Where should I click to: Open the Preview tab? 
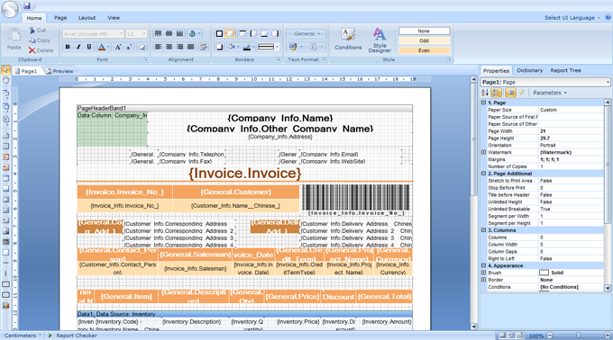tap(59, 71)
